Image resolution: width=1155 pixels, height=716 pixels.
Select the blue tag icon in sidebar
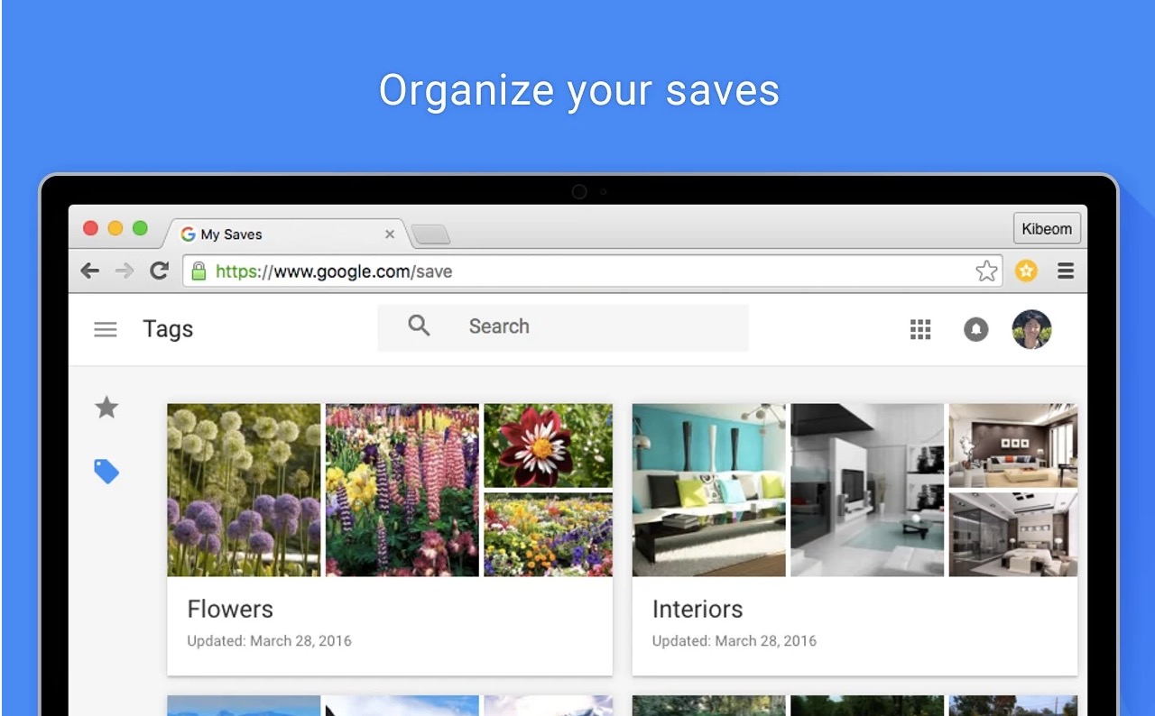106,471
